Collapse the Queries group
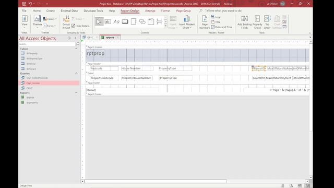The image size is (334, 188). coord(76,73)
